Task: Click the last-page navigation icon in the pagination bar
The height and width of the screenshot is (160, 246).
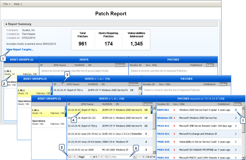Action: coord(106,157)
